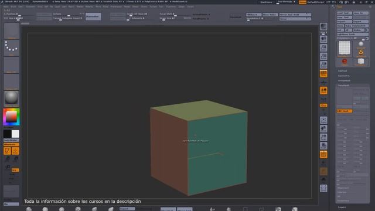Click the Zoom3D icon
375x211 pixels.
[323, 137]
